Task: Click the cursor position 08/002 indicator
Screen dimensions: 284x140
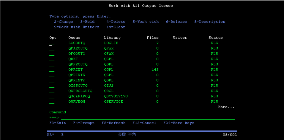Action: 230,135
